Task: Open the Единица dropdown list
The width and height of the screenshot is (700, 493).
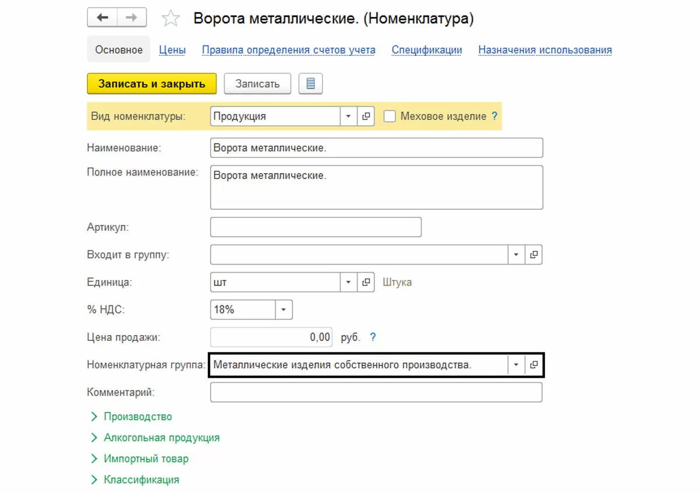Action: pyautogui.click(x=348, y=282)
